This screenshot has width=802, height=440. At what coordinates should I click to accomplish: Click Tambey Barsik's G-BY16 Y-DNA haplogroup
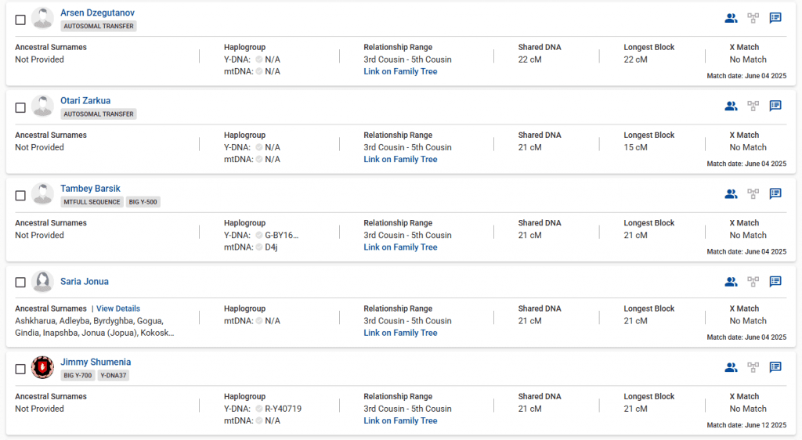click(x=282, y=235)
